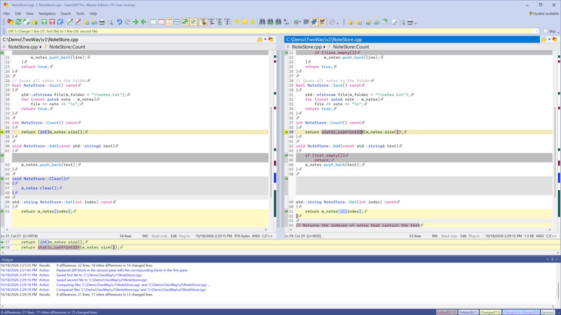Image resolution: width=561 pixels, height=315 pixels.
Task: Expand the left pane open-file folder dropdown arrow
Action: [x=265, y=40]
